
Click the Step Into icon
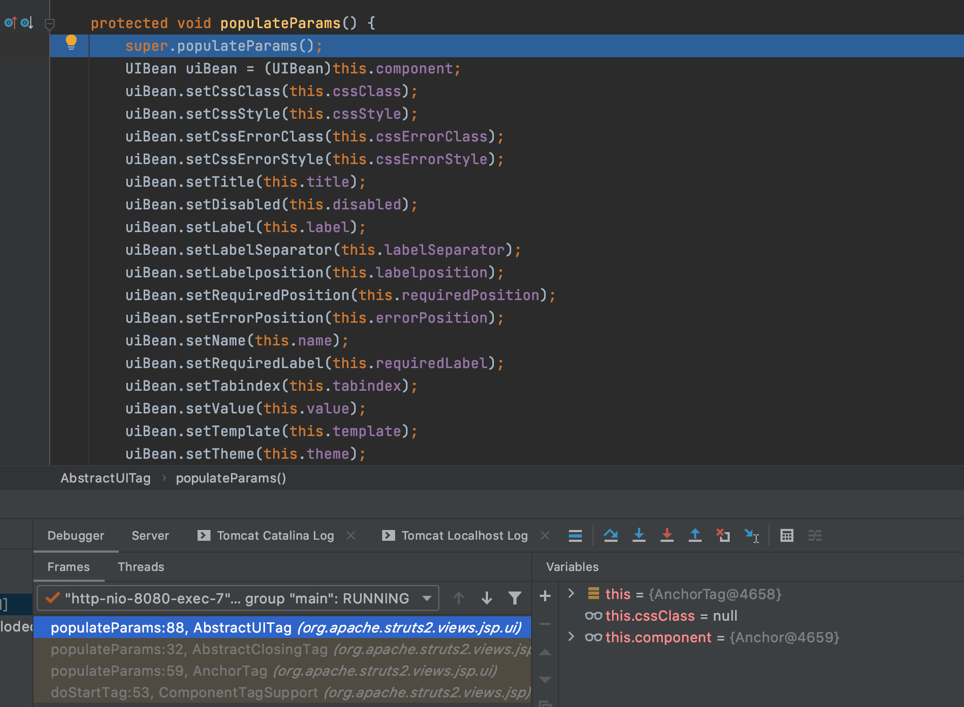[x=639, y=535]
